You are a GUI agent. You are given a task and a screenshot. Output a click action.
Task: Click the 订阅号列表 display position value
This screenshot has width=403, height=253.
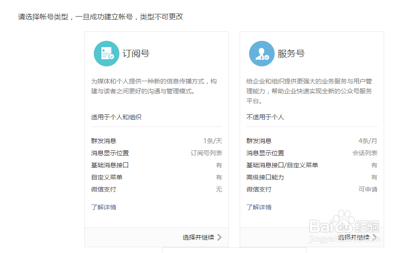(x=206, y=153)
